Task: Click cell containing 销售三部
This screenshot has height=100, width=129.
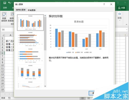Action: pos(10,50)
